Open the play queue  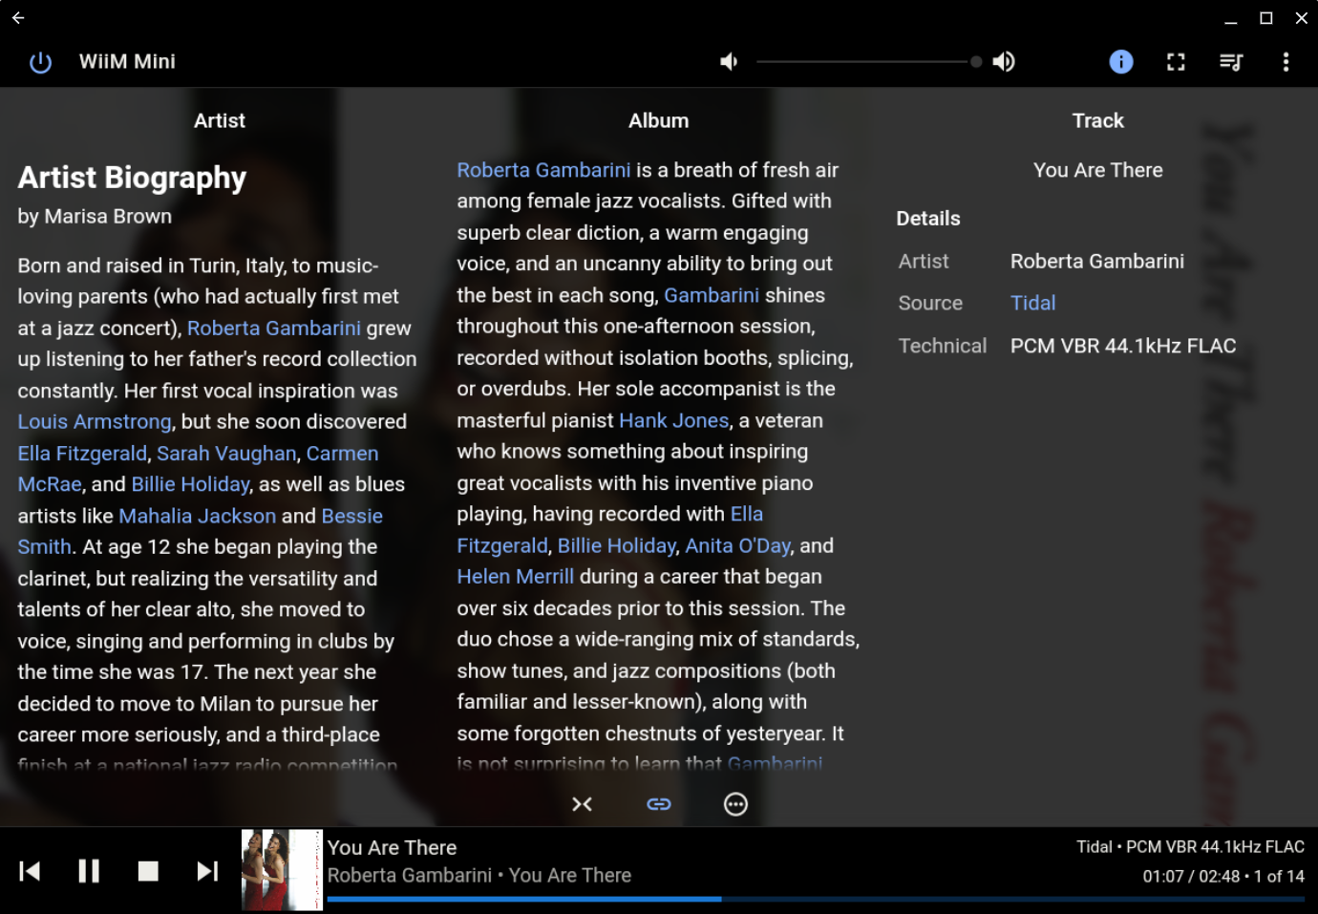pos(1231,62)
